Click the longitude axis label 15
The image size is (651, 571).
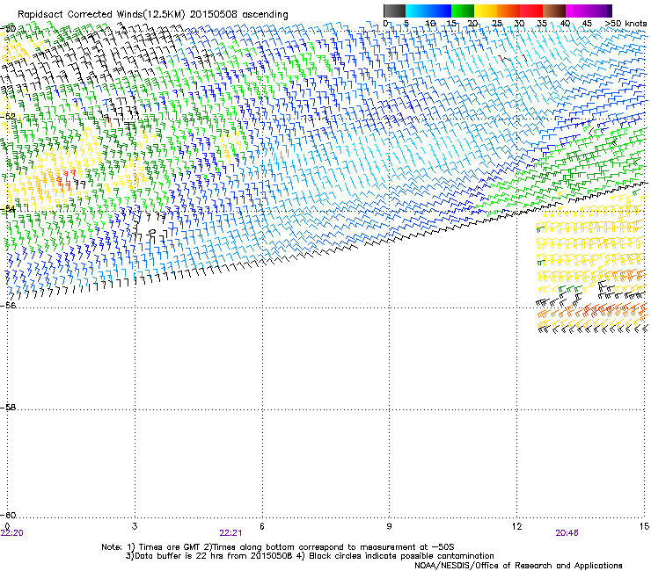(x=644, y=526)
